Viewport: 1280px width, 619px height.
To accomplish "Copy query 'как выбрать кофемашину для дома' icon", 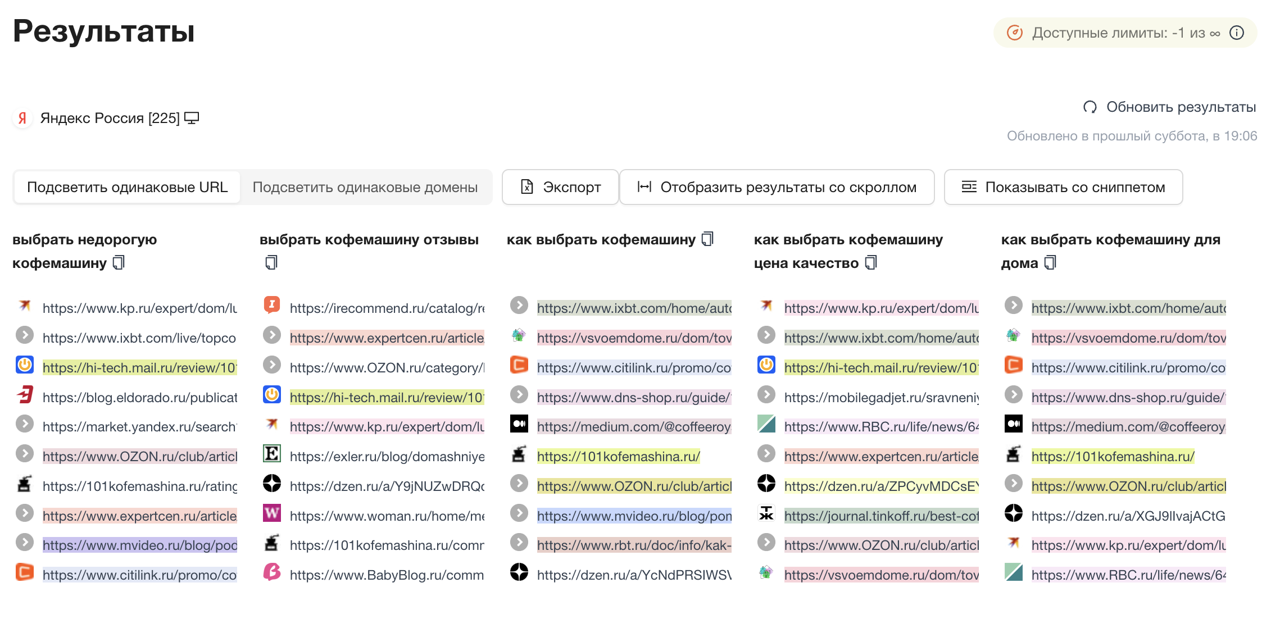I will [1050, 262].
